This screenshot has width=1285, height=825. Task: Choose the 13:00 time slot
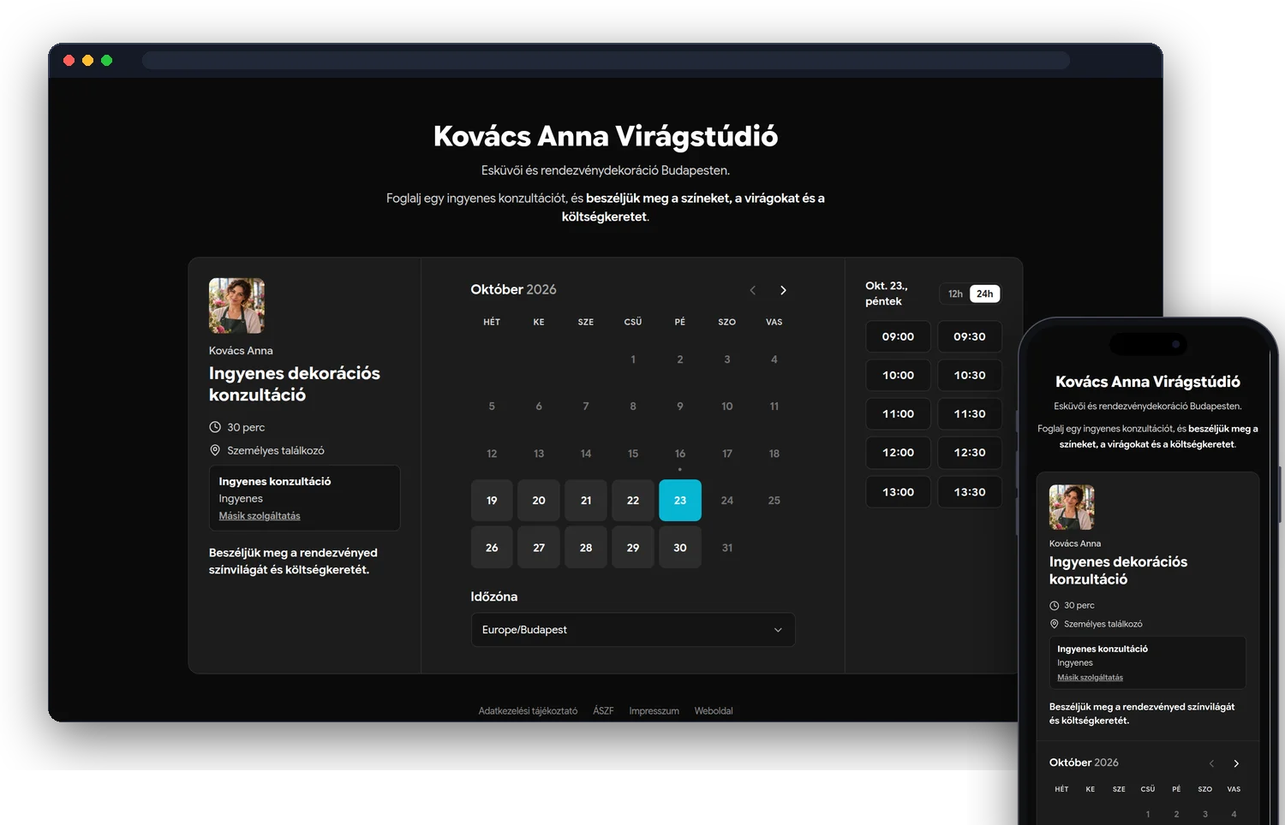(898, 492)
